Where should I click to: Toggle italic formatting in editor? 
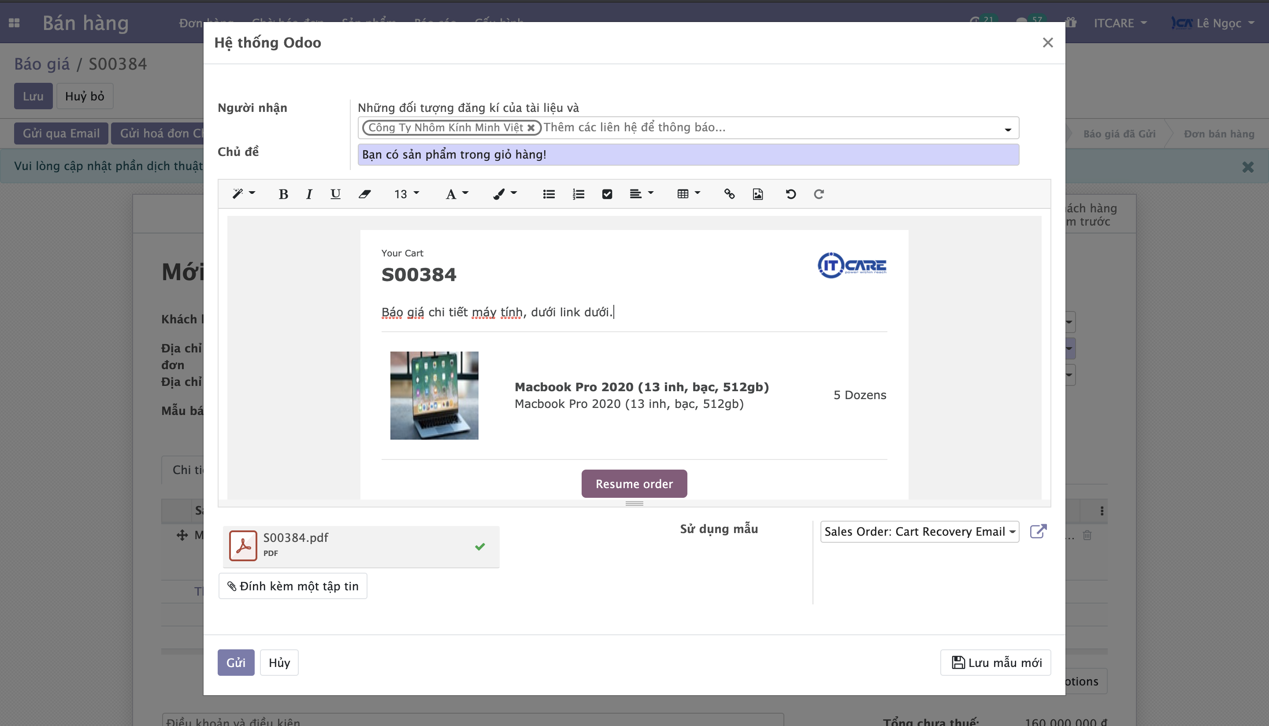[x=309, y=194]
